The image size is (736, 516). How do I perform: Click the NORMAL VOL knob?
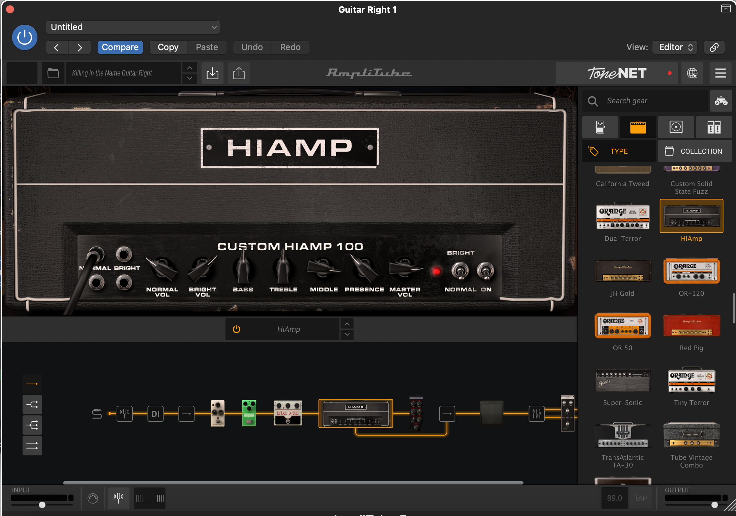pos(162,269)
